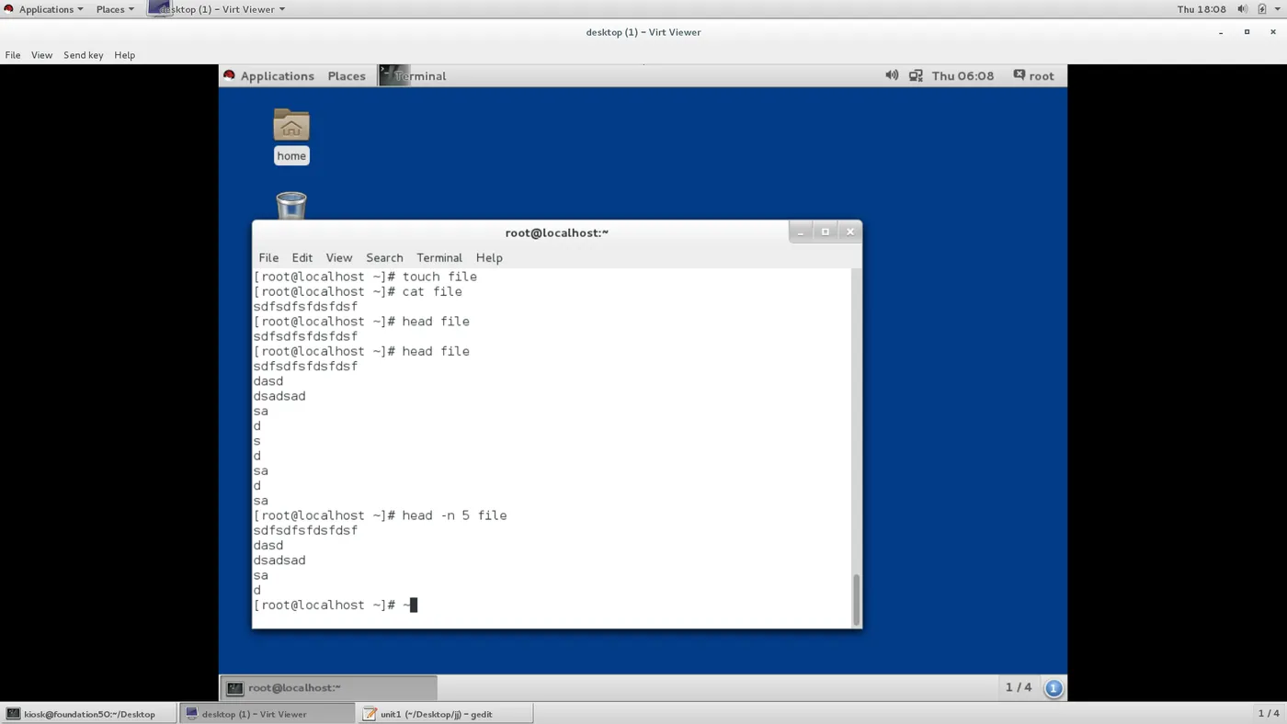Image resolution: width=1287 pixels, height=724 pixels.
Task: Close the root@localhost terminal window
Action: (x=850, y=232)
